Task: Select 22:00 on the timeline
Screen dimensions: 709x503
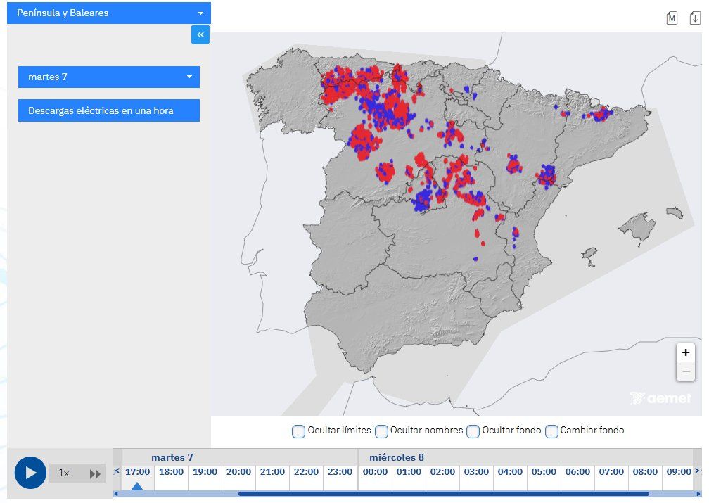Action: click(x=306, y=472)
